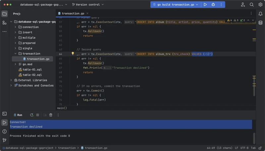The height and width of the screenshot is (151, 265).
Task: Open IDE settings gear icon
Action: coord(260,5)
